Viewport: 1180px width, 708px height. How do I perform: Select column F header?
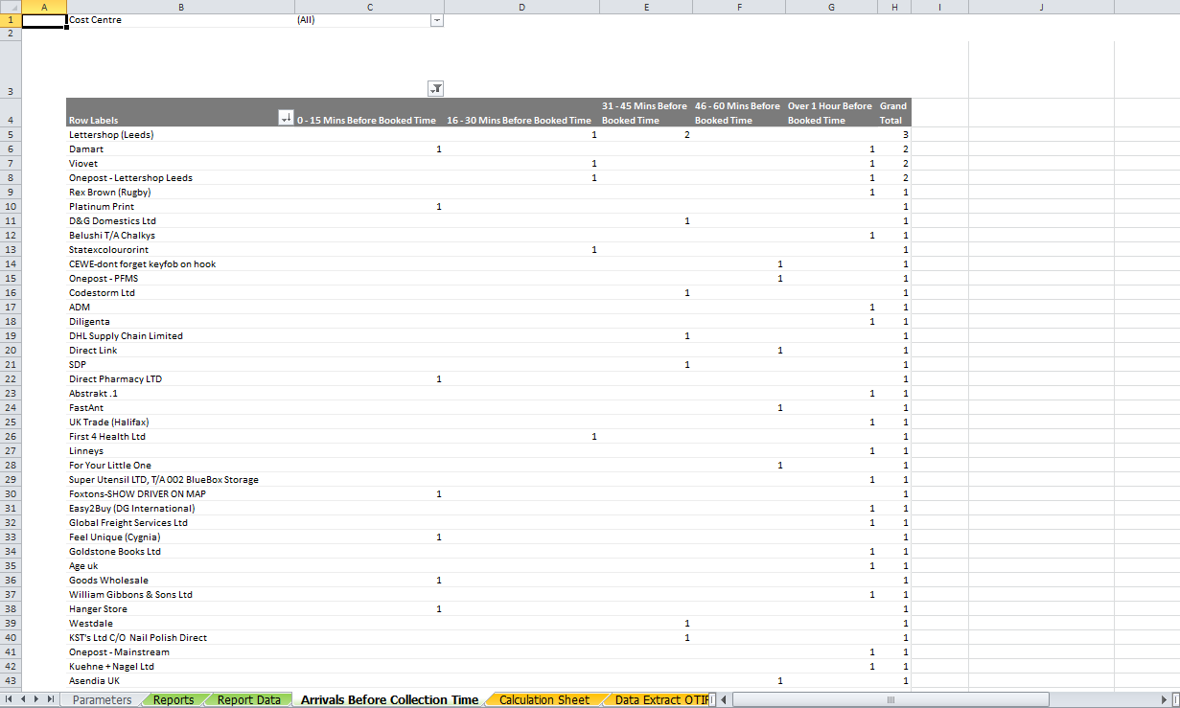[739, 7]
